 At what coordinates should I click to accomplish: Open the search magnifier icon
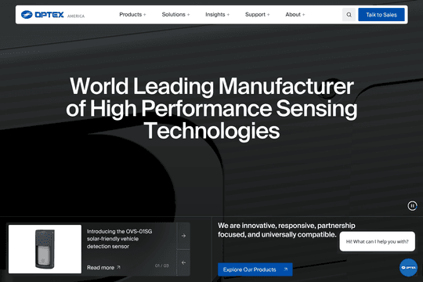(349, 15)
